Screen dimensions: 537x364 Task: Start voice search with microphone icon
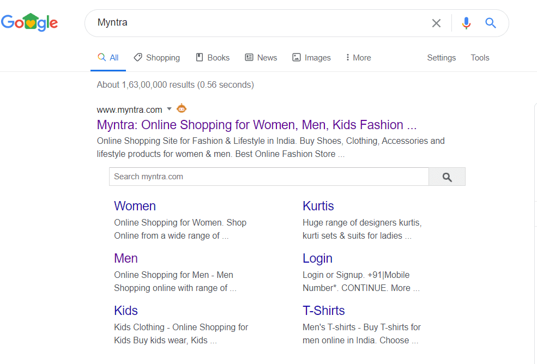466,23
